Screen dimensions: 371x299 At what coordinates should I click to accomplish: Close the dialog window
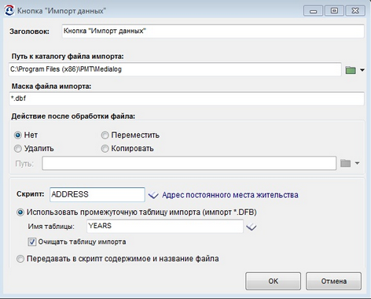pyautogui.click(x=355, y=11)
